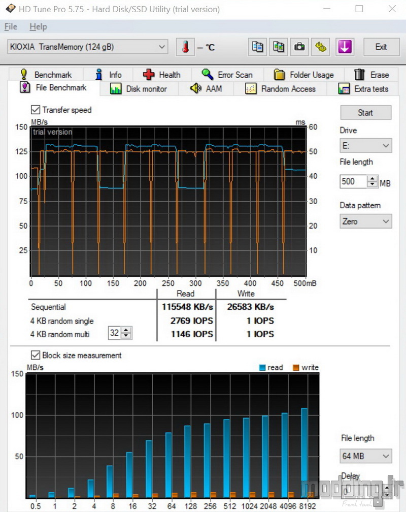
Task: Open the KIOXIA TransMemory disk dropdown
Action: tap(87, 47)
